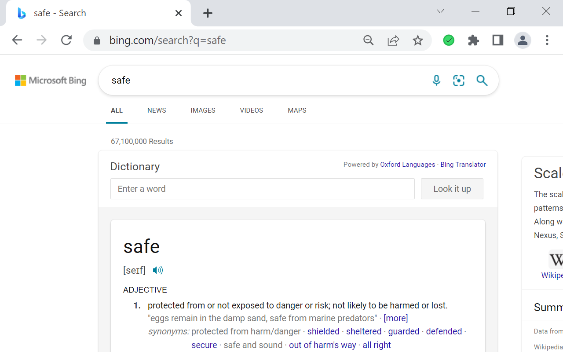This screenshot has width=563, height=352.
Task: Switch to the NEWS tab
Action: tap(156, 110)
